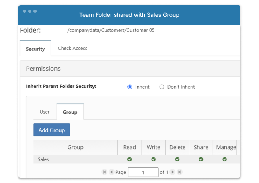The height and width of the screenshot is (183, 259).
Task: Click the Read column header
Action: tap(129, 147)
